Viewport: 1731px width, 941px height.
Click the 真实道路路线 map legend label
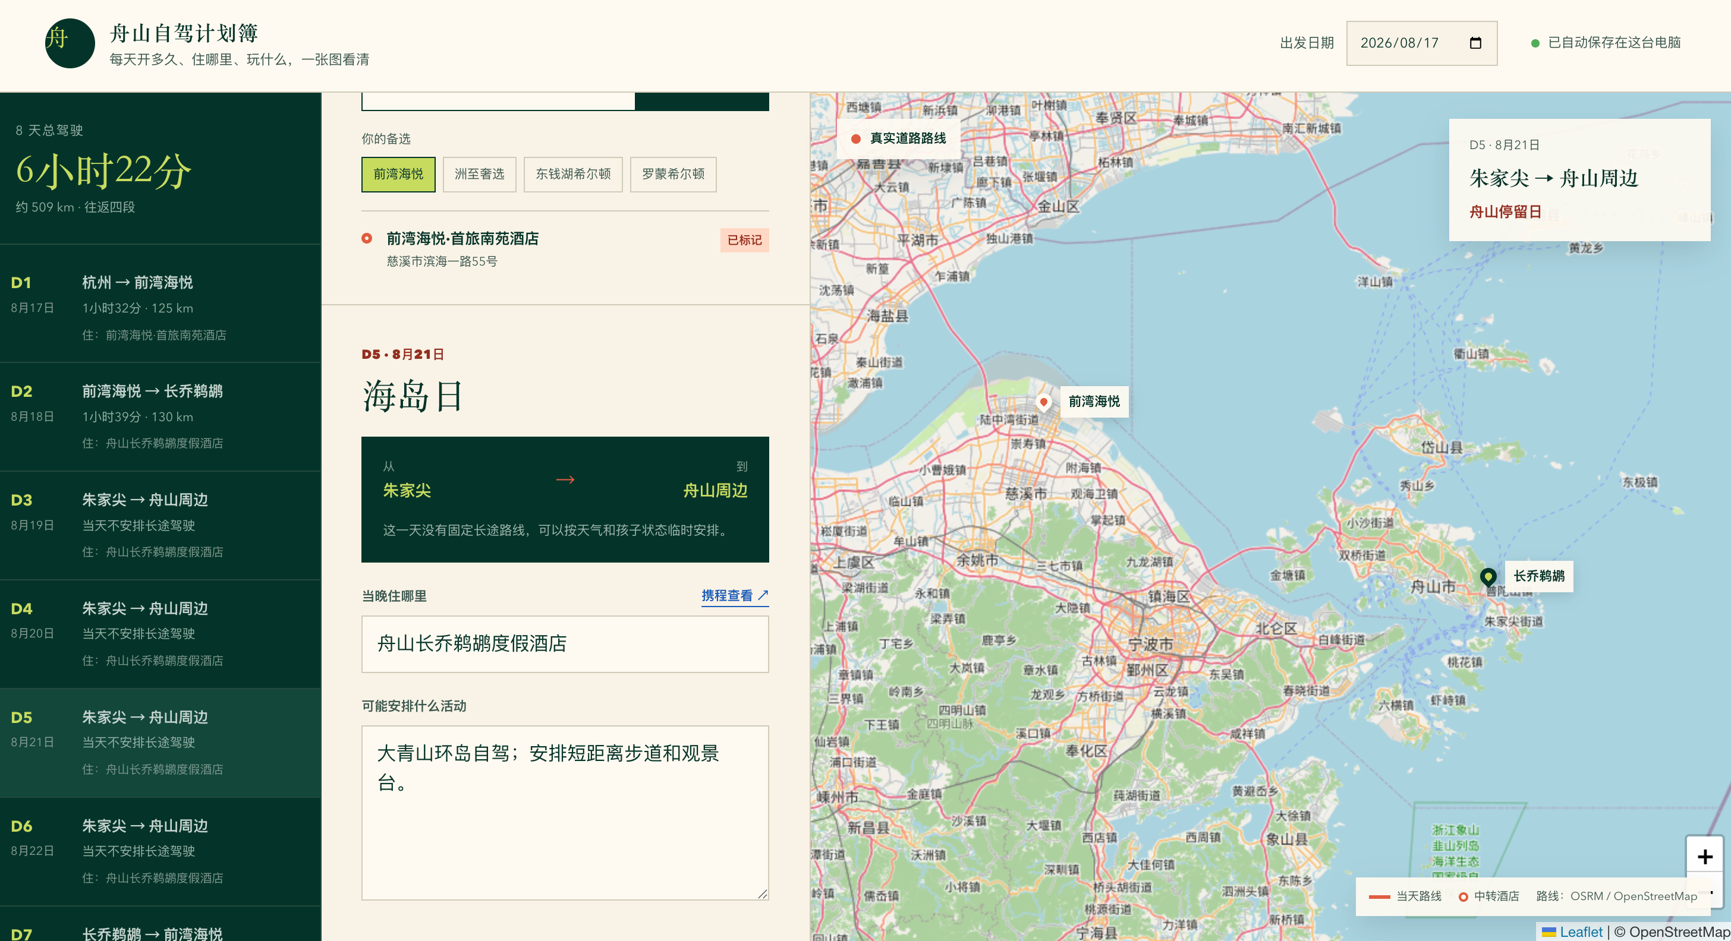(908, 138)
